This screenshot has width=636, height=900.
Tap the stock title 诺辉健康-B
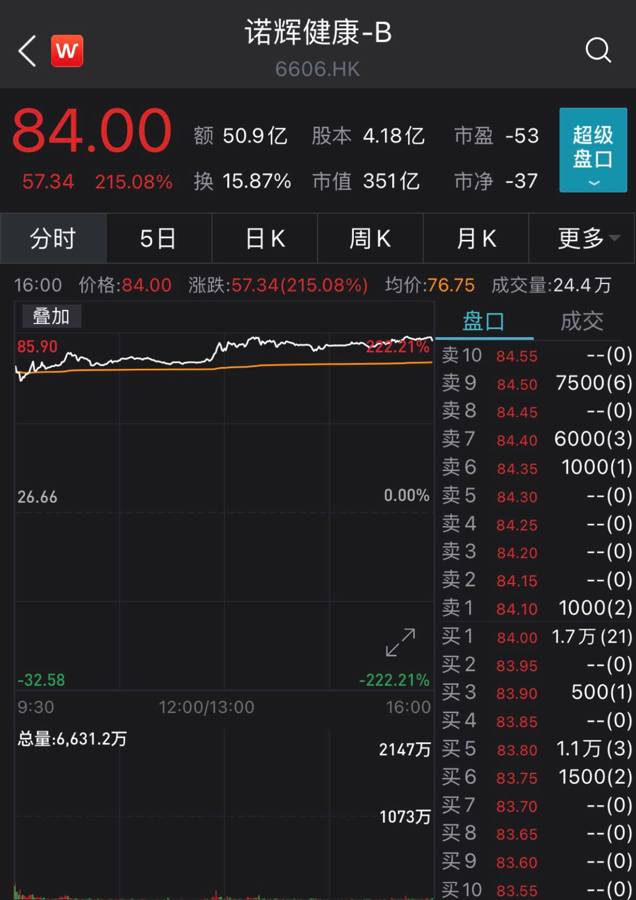click(x=318, y=33)
